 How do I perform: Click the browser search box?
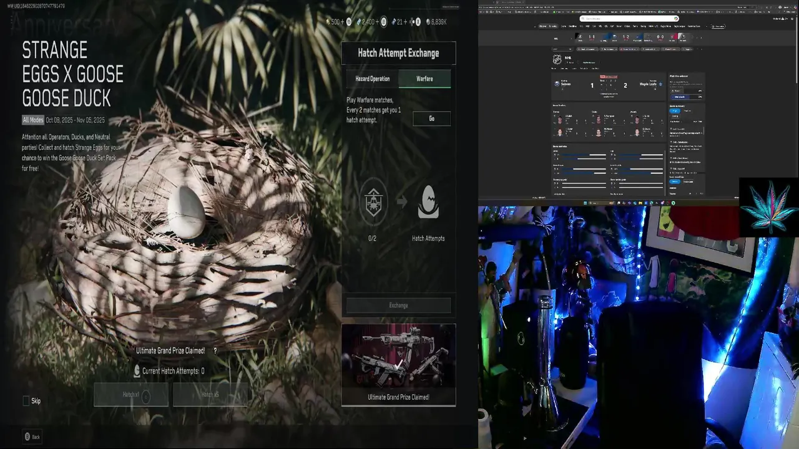[629, 19]
